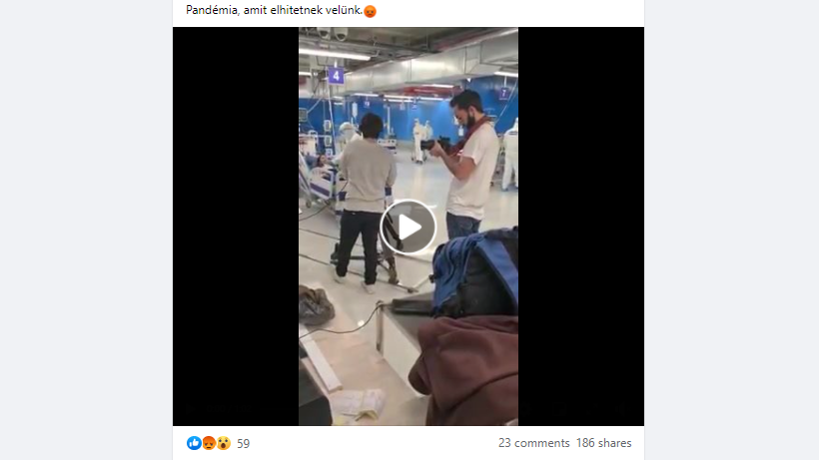Click the maroon jacket in the video foreground
This screenshot has width=819, height=460.
(465, 367)
